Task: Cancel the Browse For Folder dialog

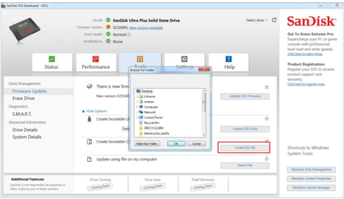Action: [x=196, y=144]
